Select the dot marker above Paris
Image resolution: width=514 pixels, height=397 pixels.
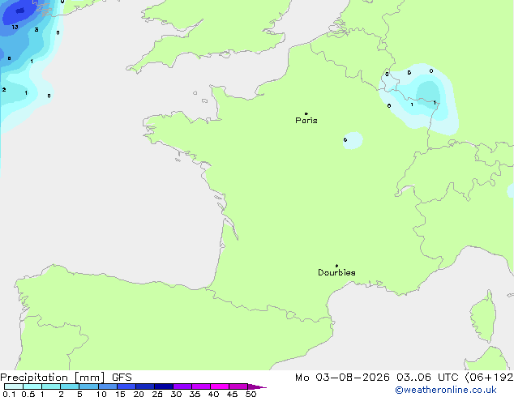(306, 113)
